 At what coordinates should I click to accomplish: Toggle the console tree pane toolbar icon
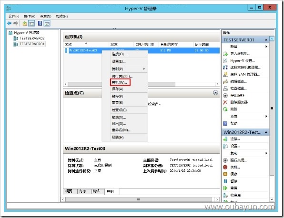tap(31, 23)
